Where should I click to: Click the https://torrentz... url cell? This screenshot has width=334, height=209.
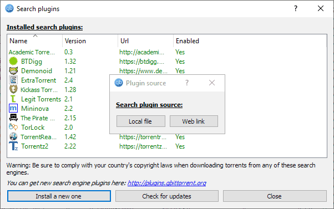143,146
